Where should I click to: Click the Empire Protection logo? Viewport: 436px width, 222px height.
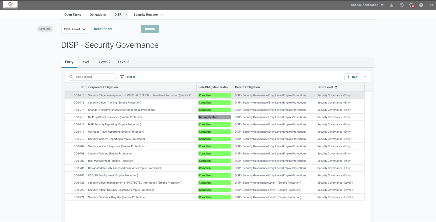point(10,5)
